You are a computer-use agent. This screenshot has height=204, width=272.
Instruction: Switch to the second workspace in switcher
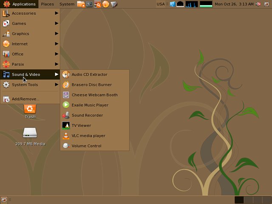pos(248,200)
